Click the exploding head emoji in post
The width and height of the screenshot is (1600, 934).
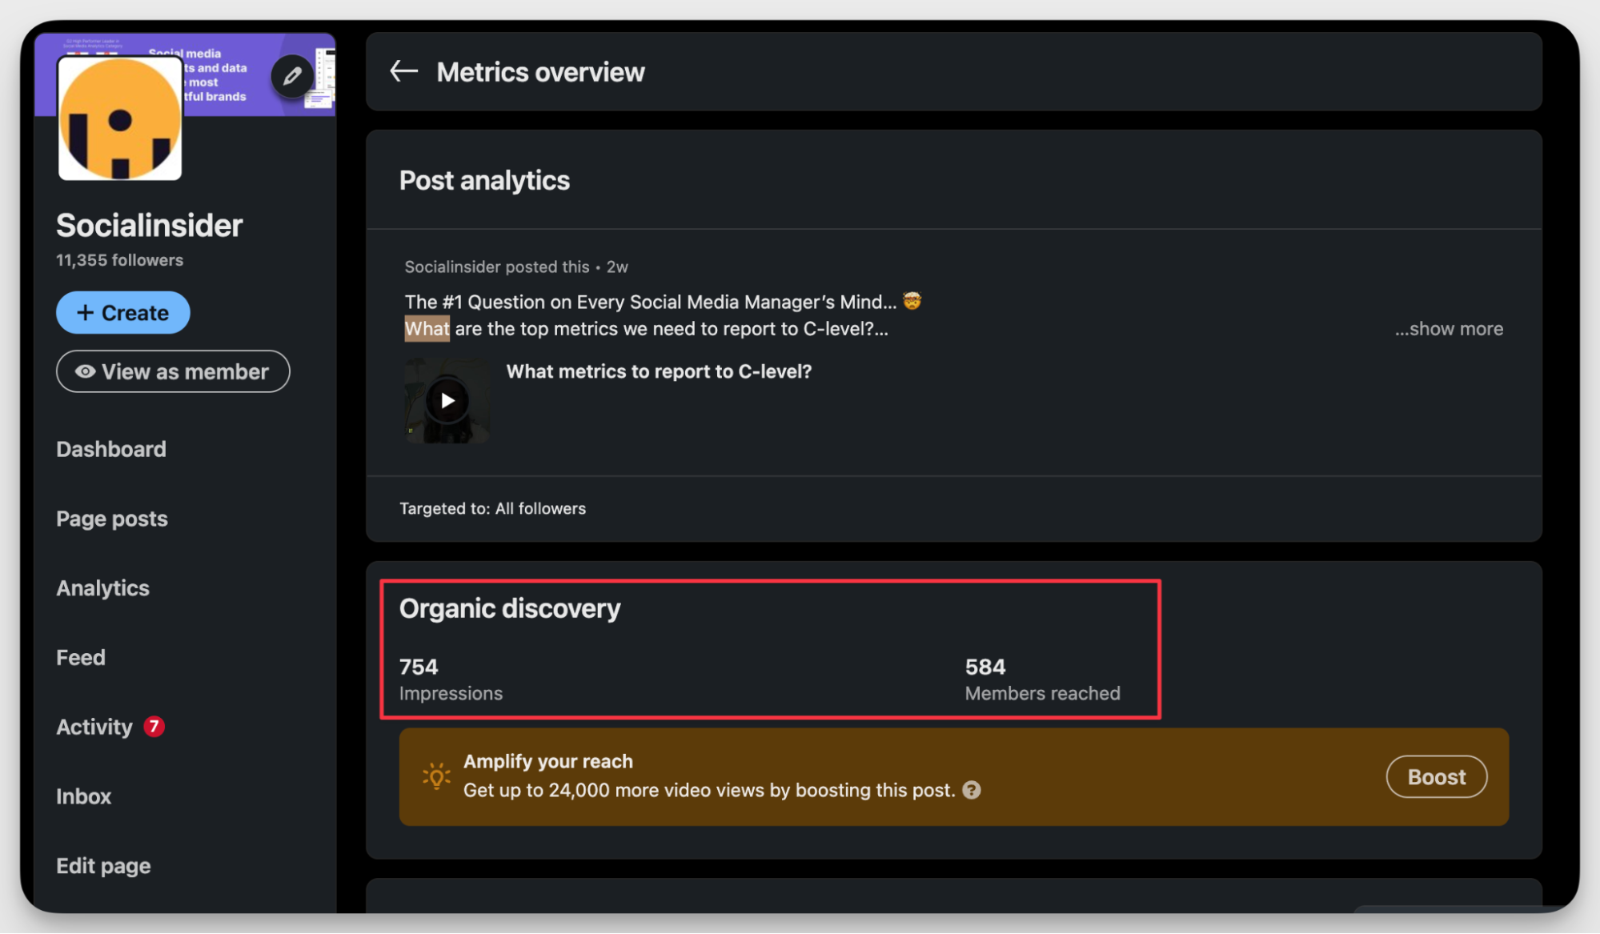click(x=912, y=301)
